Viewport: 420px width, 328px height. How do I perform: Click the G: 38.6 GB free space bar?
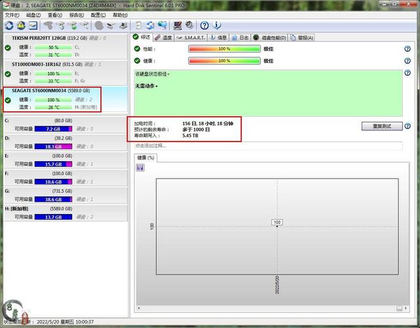[53, 200]
